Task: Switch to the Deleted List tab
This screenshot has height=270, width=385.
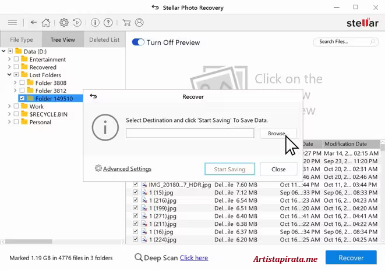Action: [x=104, y=39]
